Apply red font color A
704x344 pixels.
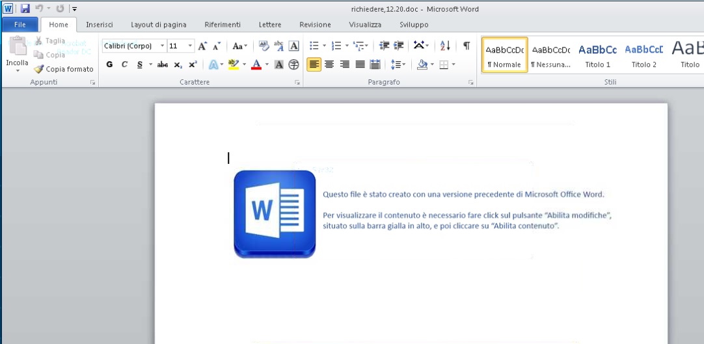tap(256, 64)
